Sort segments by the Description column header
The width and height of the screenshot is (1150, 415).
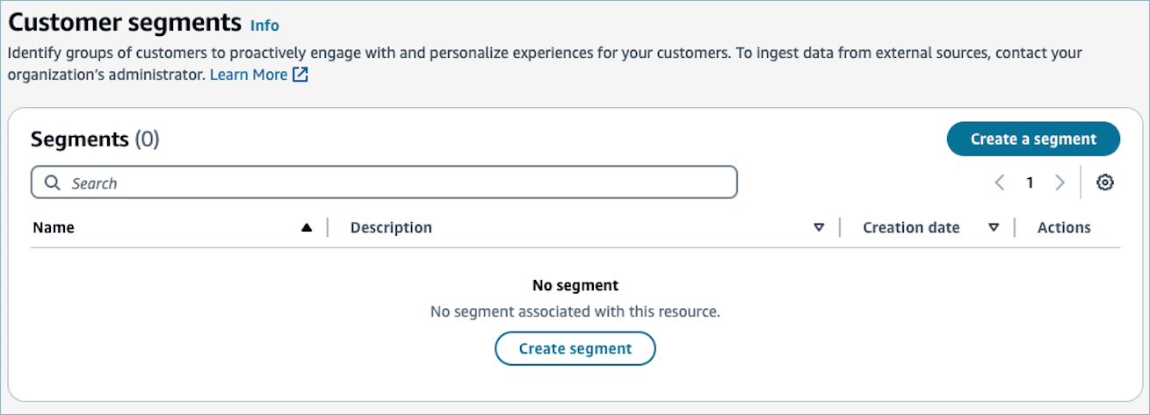[x=391, y=228]
